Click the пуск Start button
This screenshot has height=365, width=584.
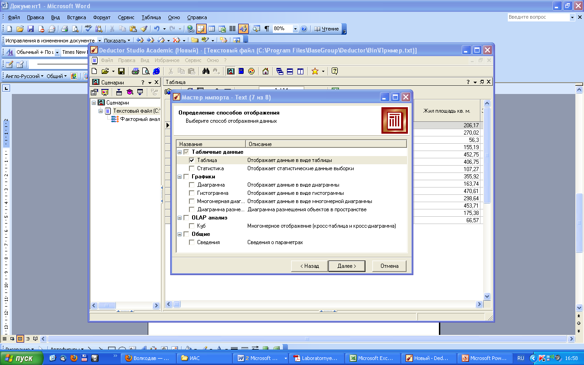click(21, 358)
